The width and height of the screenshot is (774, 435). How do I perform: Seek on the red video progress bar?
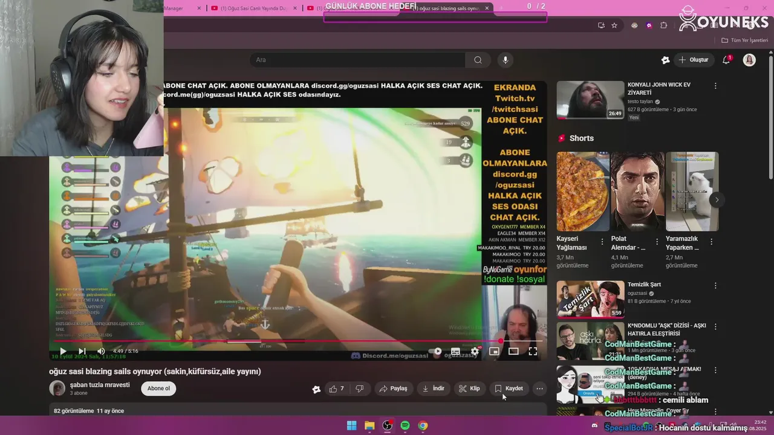coord(298,341)
